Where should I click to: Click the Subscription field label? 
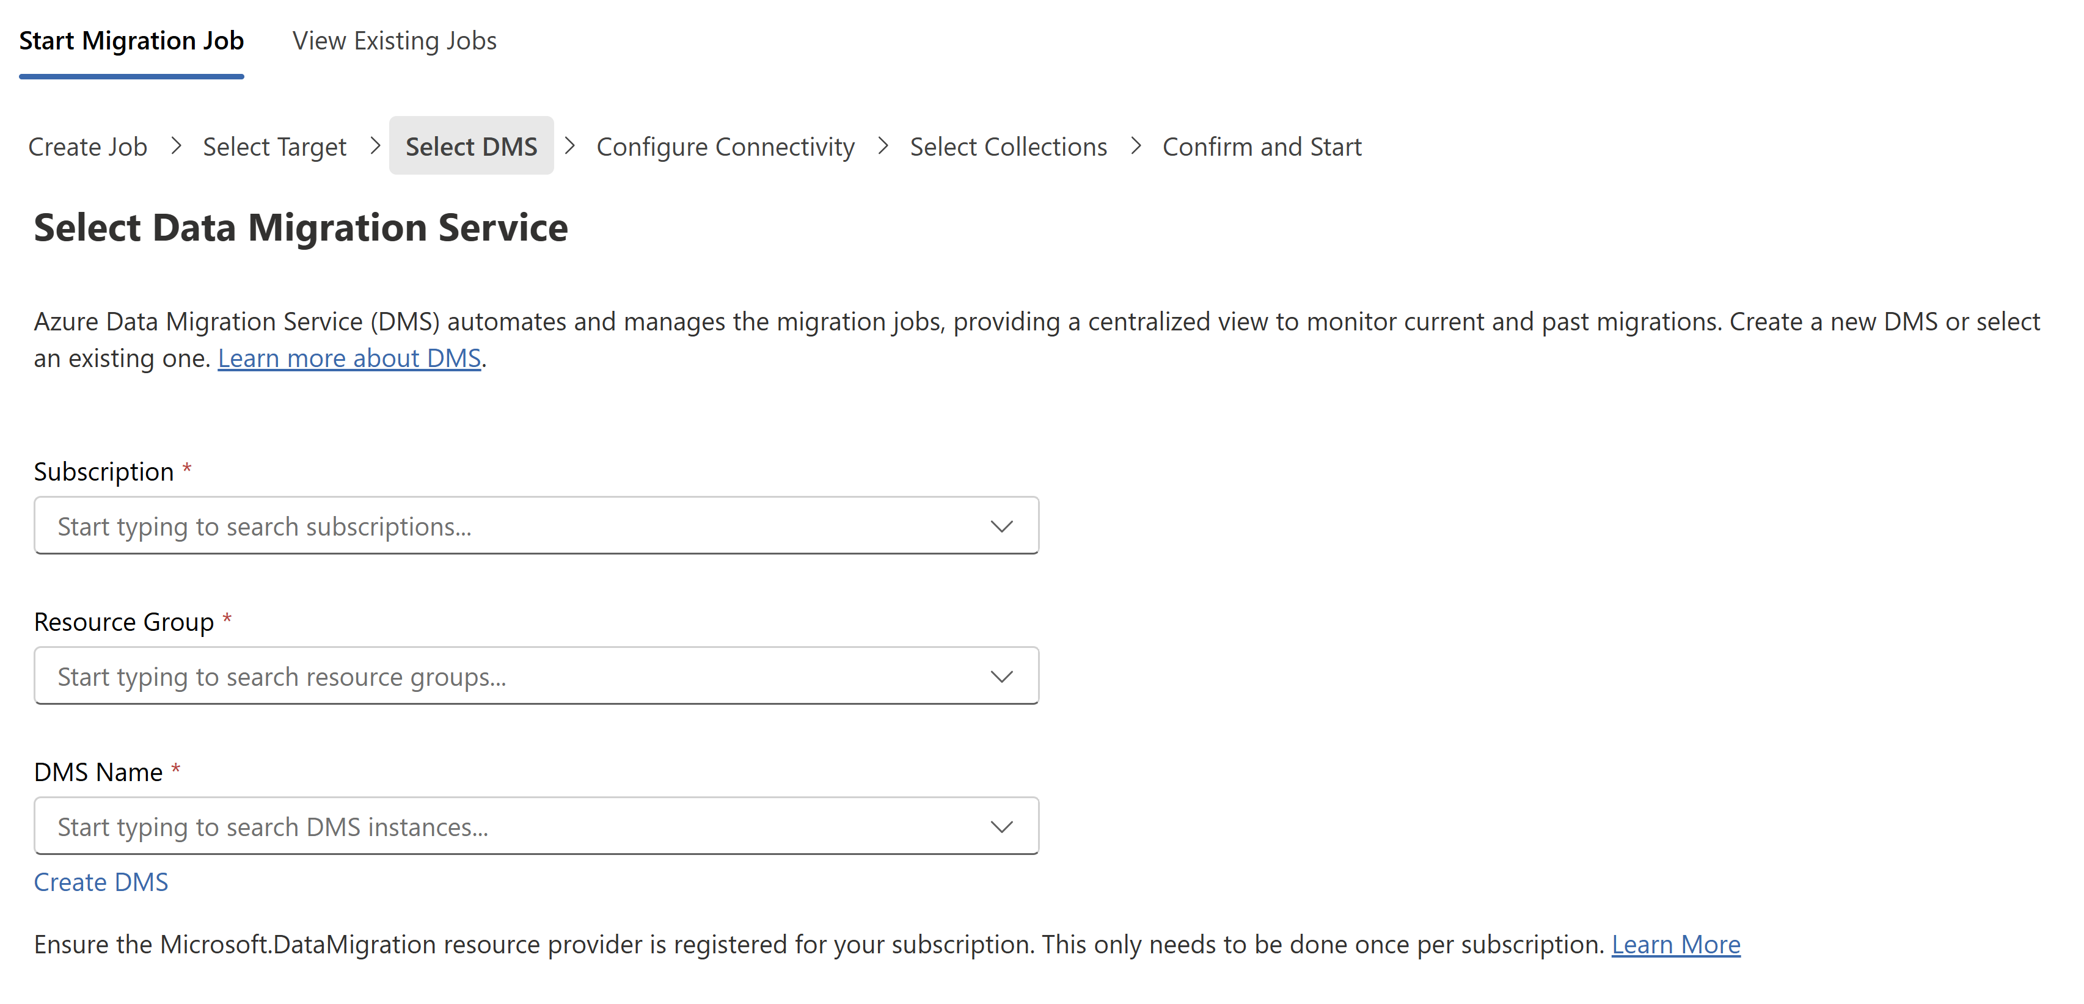pos(103,471)
